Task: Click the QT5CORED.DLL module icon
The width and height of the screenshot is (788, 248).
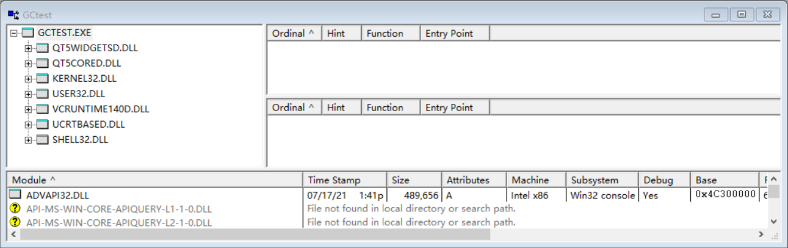Action: (x=42, y=63)
